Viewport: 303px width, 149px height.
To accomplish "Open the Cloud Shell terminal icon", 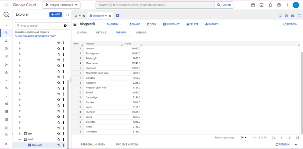I will 262,5.
